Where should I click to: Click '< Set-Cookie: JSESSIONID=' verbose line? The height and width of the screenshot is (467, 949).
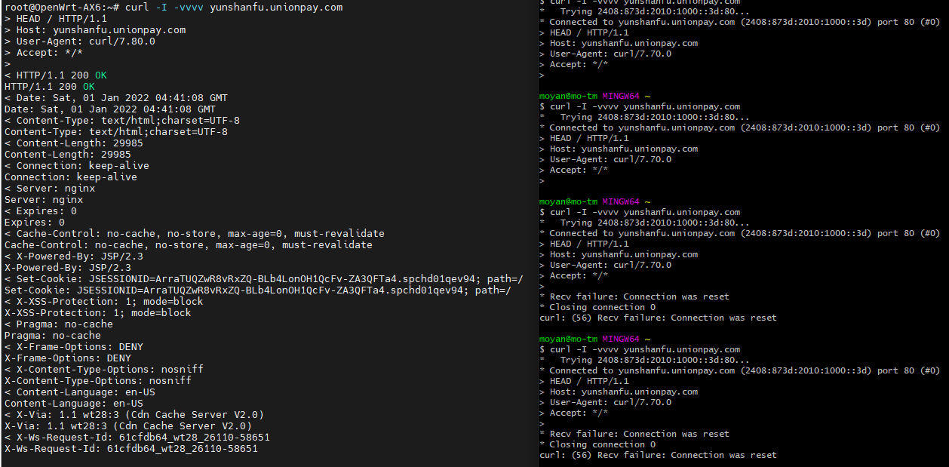pos(263,279)
